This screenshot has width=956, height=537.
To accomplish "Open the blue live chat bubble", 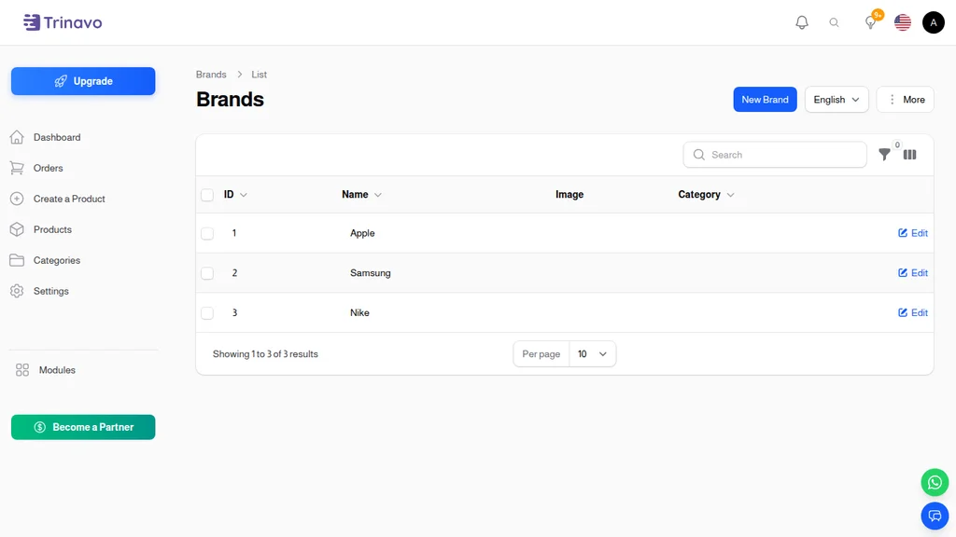I will (x=934, y=516).
